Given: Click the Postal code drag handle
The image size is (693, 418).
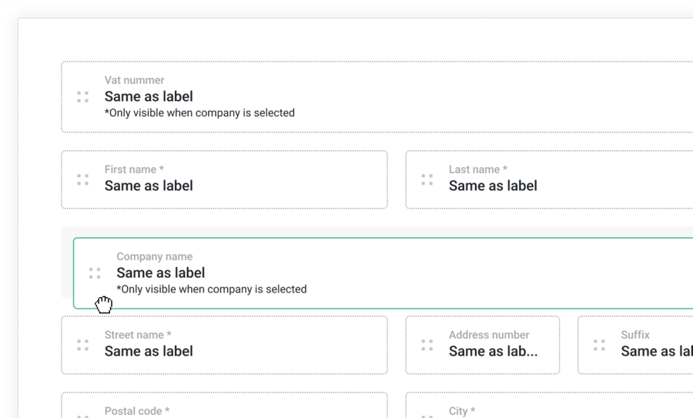Looking at the screenshot, I should pyautogui.click(x=82, y=414).
